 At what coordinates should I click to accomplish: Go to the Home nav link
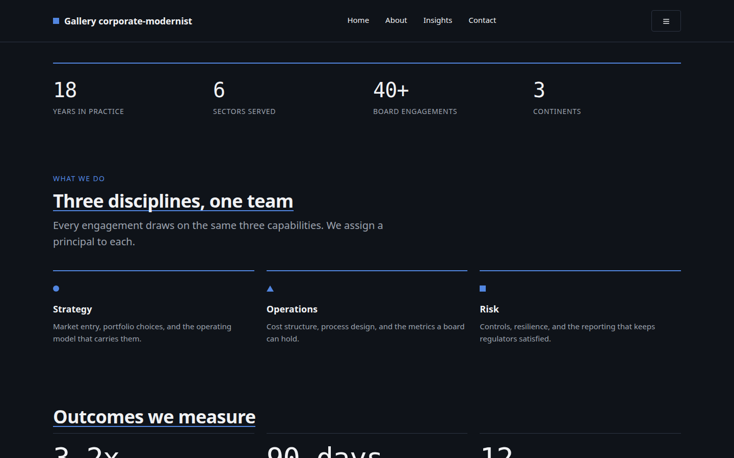358,20
